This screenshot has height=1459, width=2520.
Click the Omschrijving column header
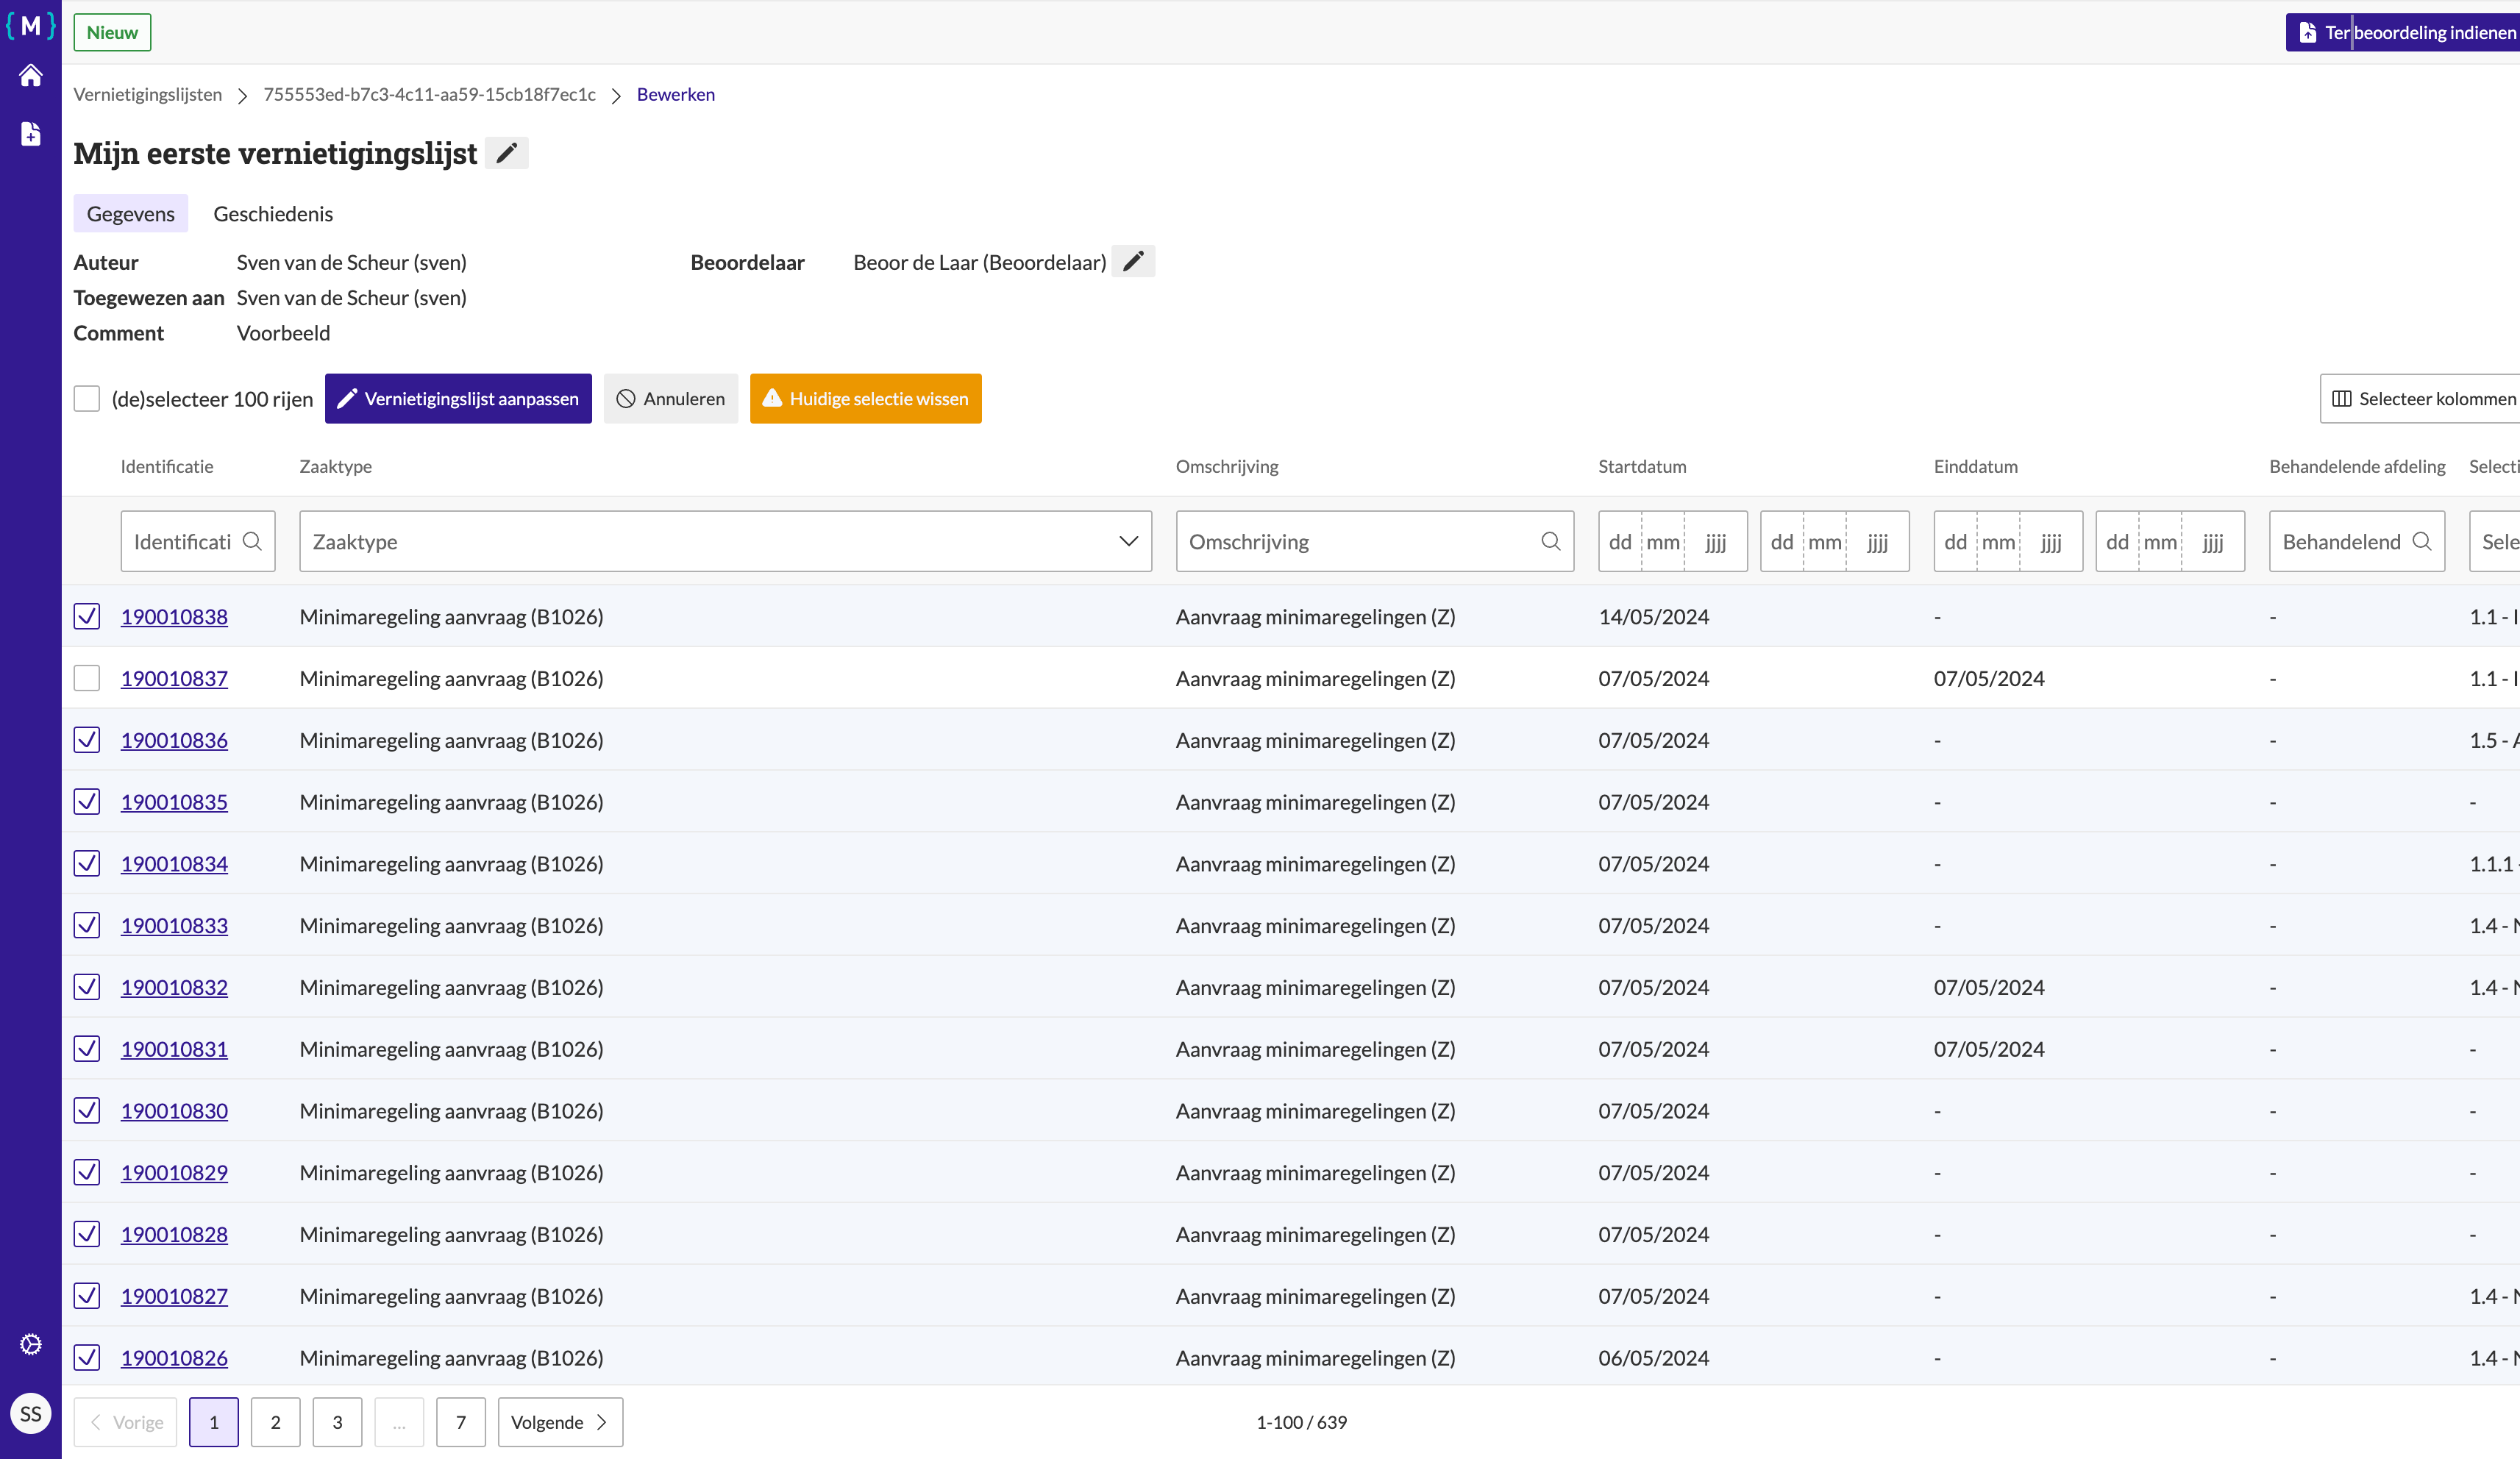click(x=1227, y=466)
